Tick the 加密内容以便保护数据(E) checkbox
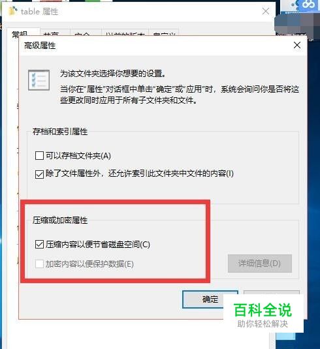The image size is (320, 349). pos(39,264)
